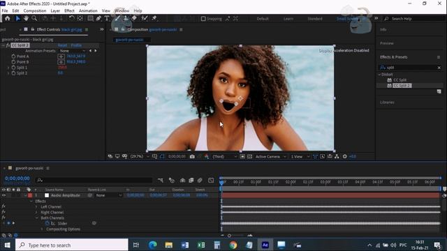Open the Layer menu
Image resolution: width=447 pixels, height=251 pixels.
[55, 11]
